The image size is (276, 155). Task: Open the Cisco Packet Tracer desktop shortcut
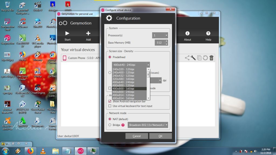(38, 107)
